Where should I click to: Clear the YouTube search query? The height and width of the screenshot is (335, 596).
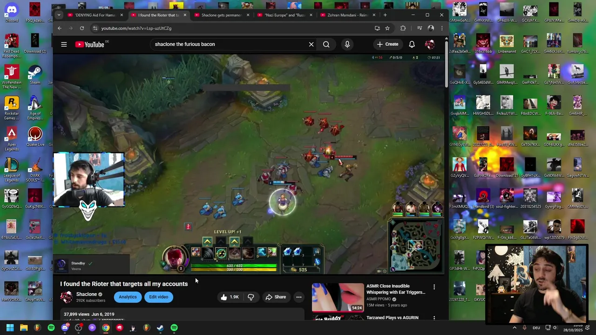point(311,44)
